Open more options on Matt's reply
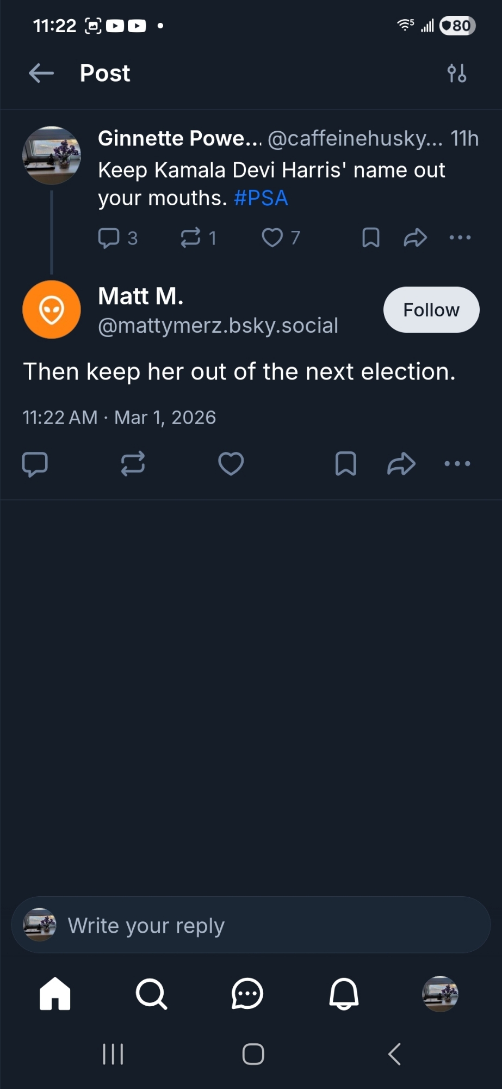502x1089 pixels. click(x=457, y=464)
